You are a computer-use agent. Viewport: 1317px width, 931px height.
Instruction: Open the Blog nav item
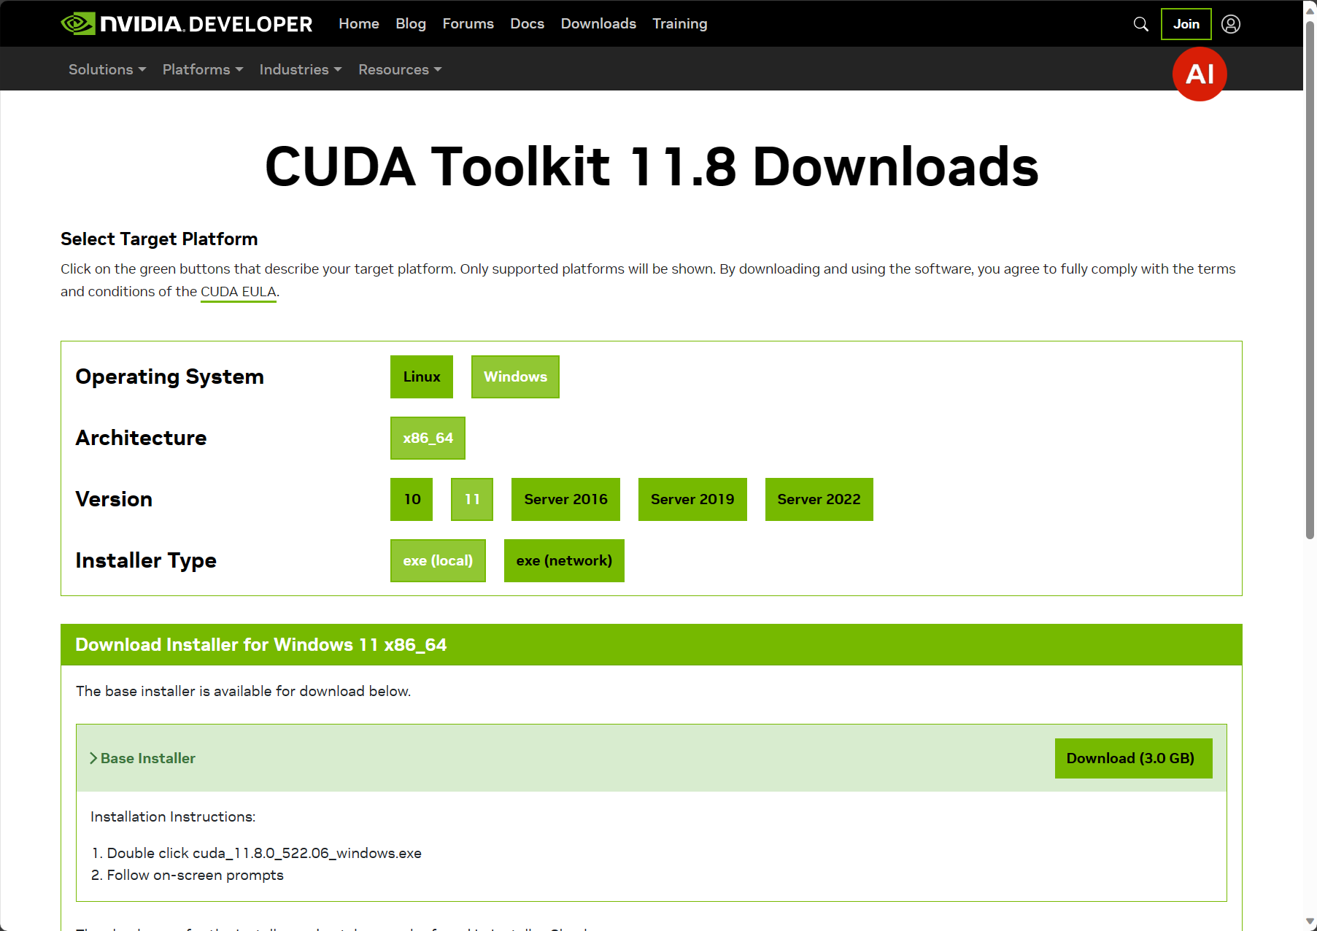(x=411, y=23)
